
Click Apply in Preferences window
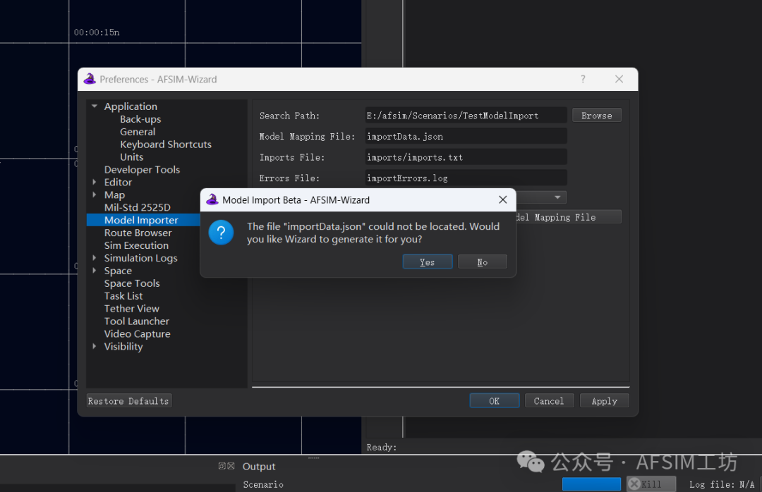[604, 400]
